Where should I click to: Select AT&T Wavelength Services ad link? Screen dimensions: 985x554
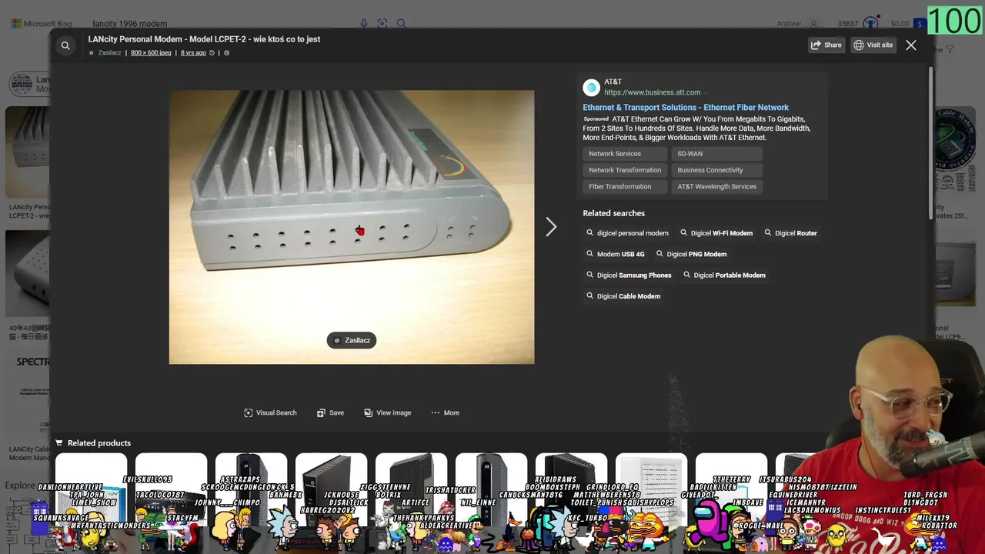click(716, 186)
